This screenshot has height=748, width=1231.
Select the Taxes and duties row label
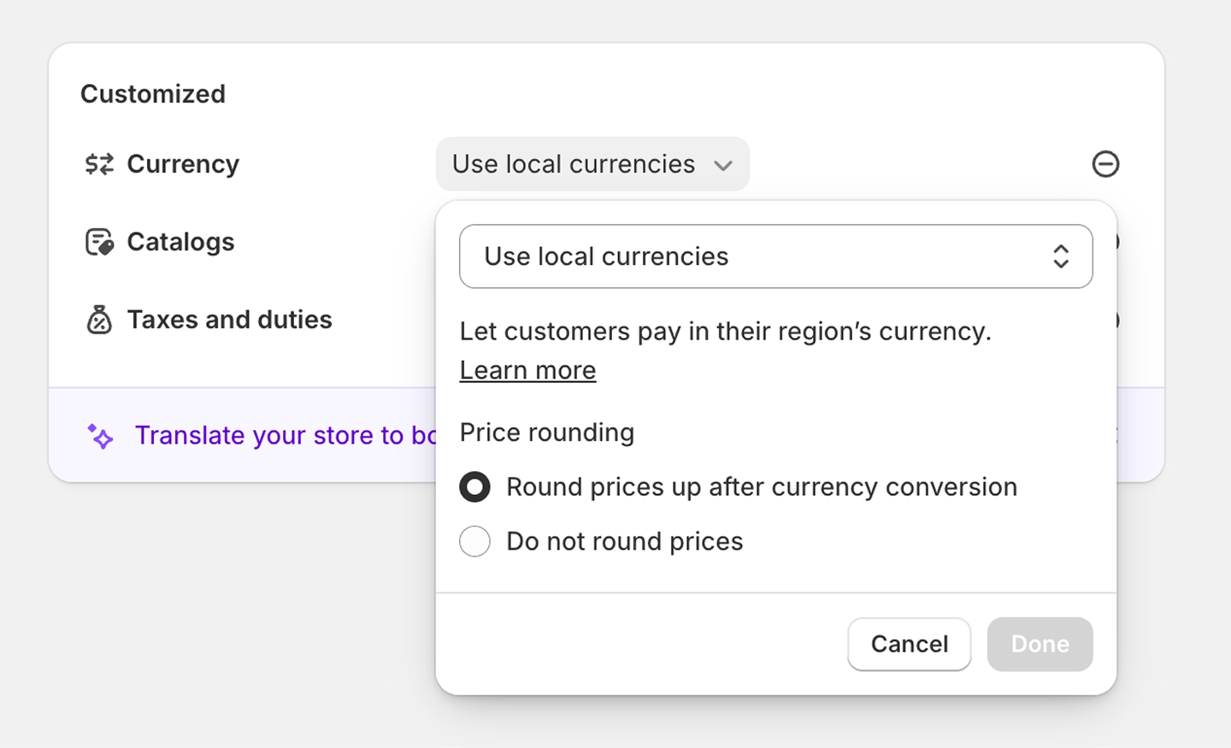229,320
